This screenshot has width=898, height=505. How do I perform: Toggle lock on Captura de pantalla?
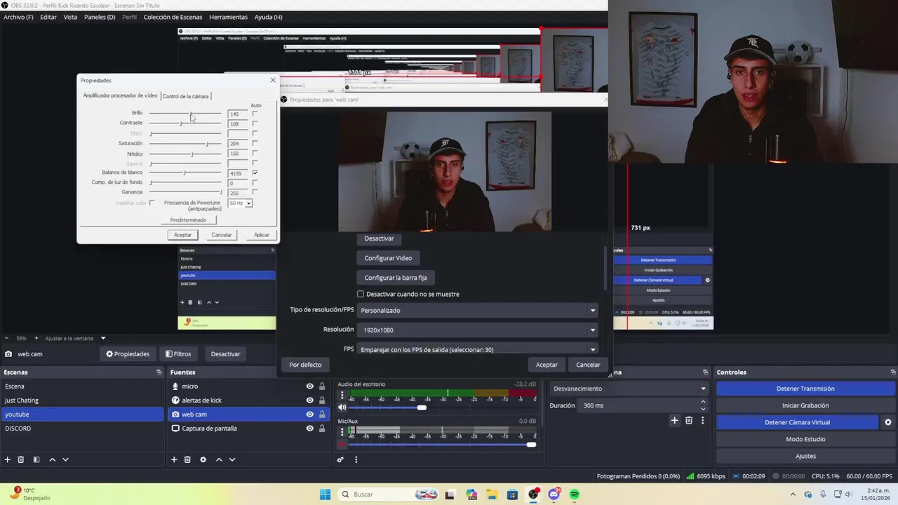click(322, 429)
